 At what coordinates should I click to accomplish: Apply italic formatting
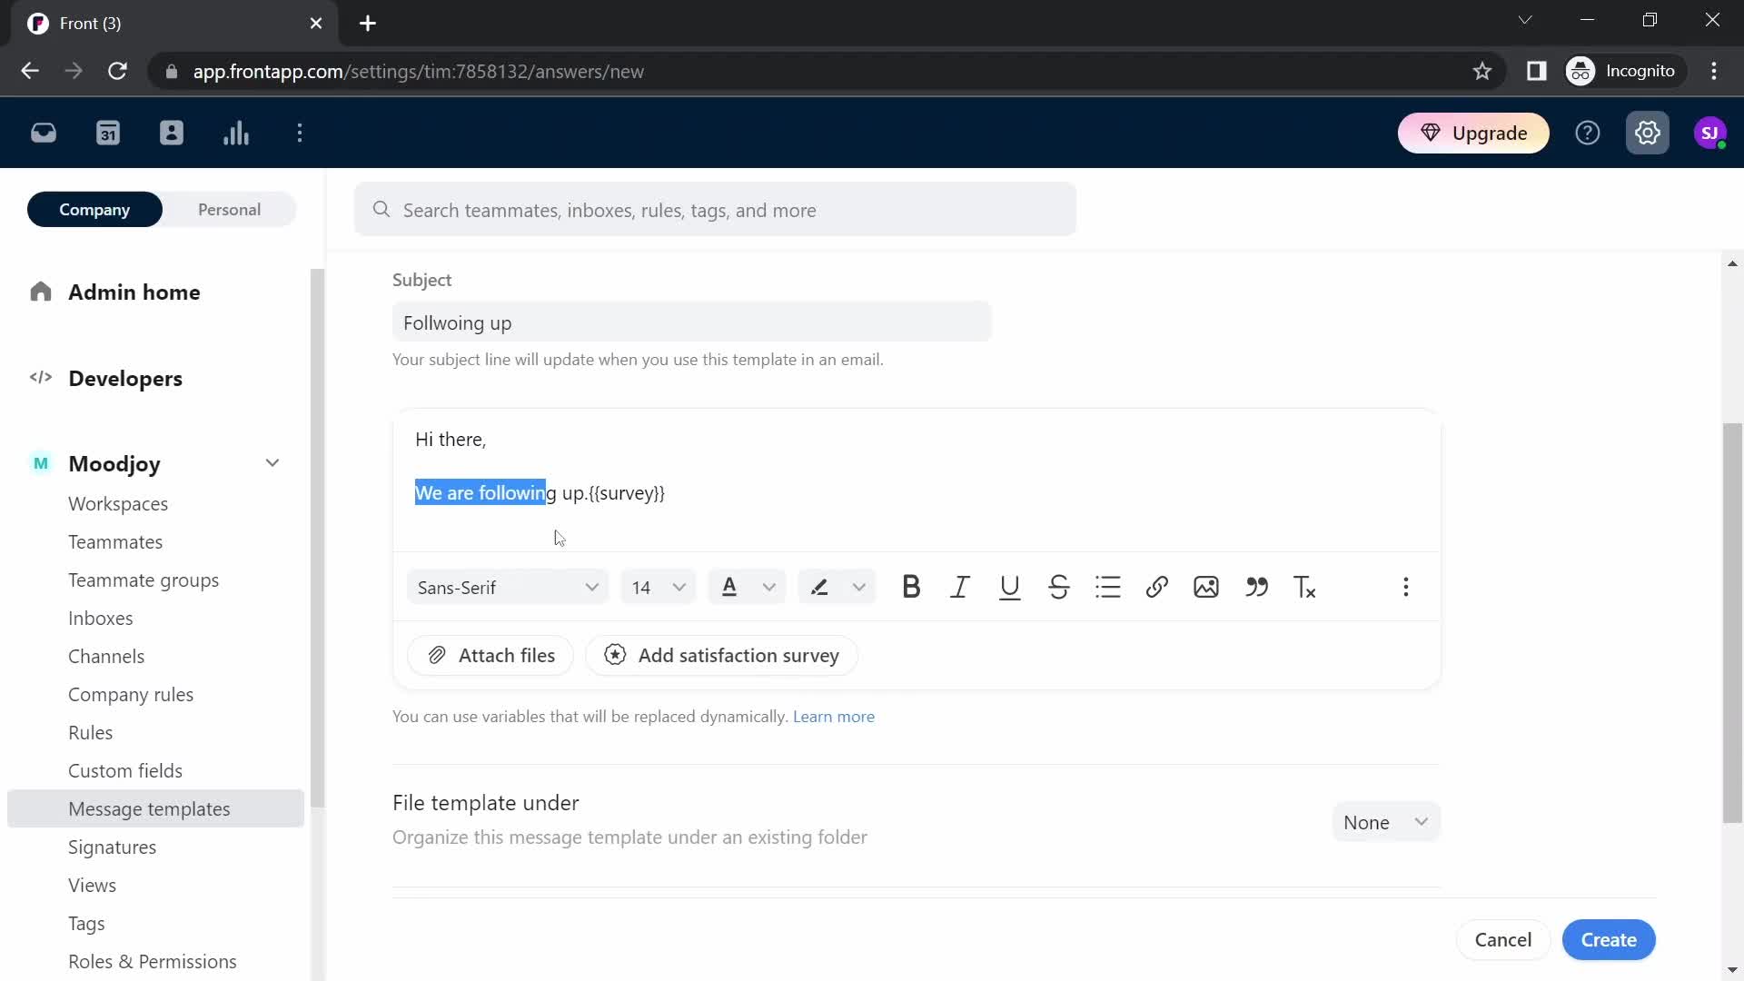point(960,588)
